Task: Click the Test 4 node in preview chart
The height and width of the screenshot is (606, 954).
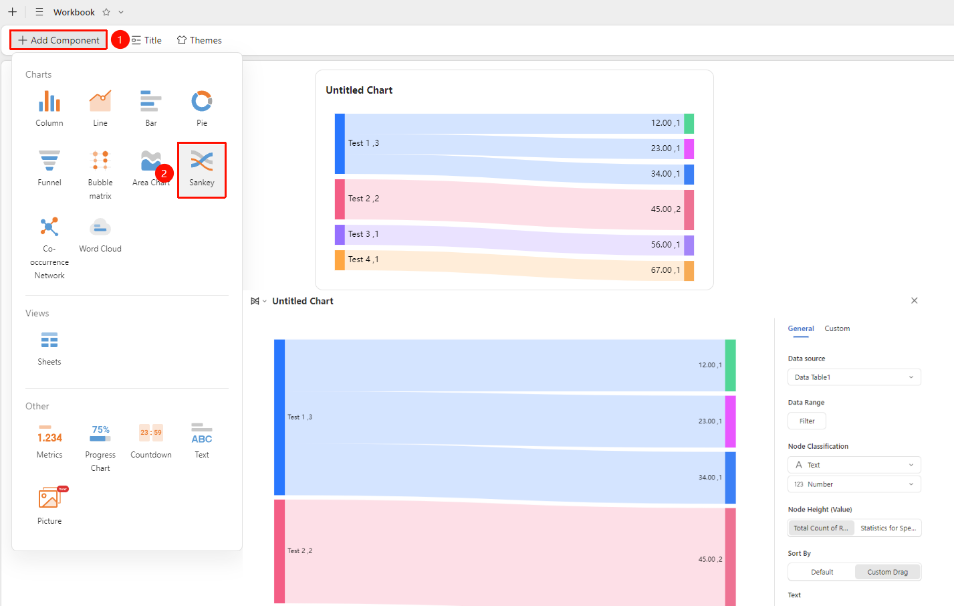Action: 340,260
